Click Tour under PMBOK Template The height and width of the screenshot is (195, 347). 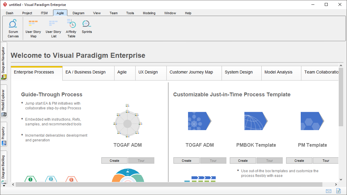[270, 161]
